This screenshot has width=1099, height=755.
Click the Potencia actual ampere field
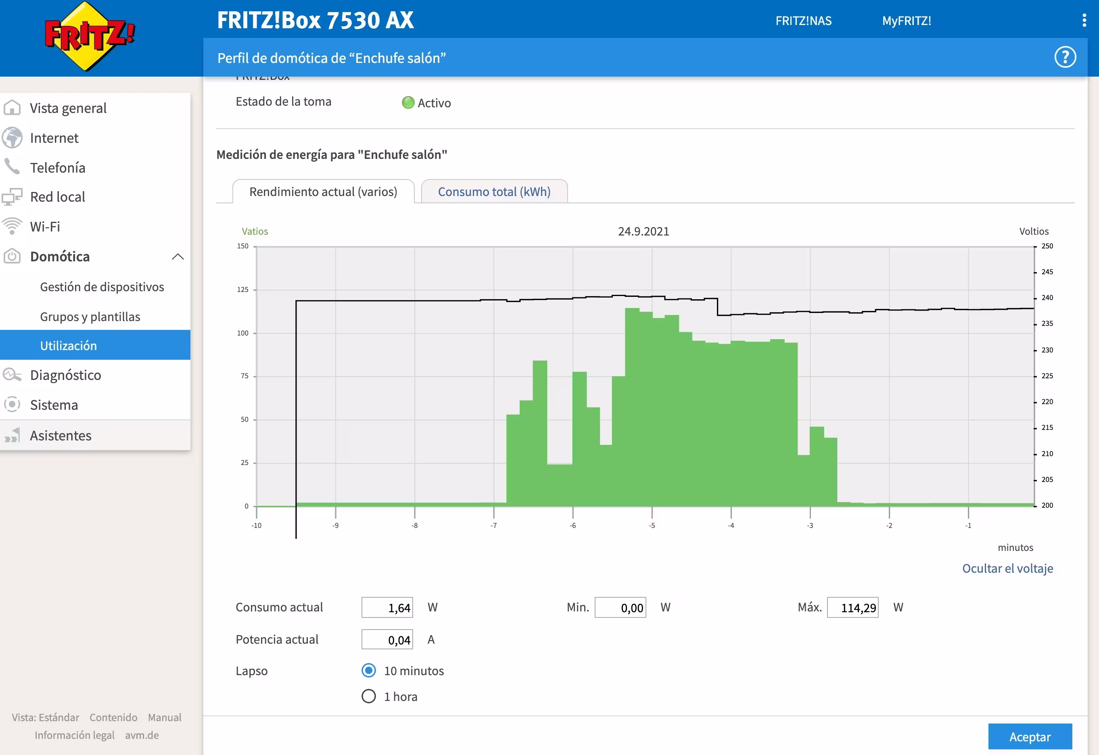coord(387,640)
